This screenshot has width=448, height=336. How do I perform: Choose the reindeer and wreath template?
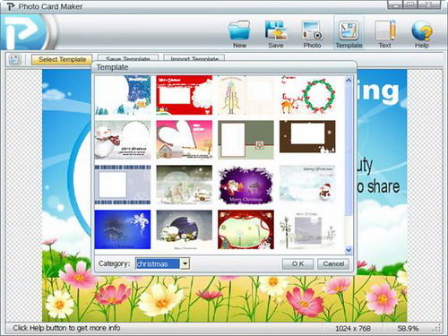(307, 95)
